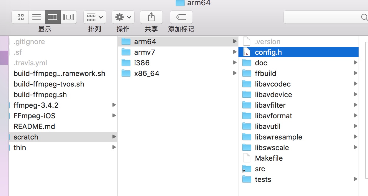Expand the libavfilter folder arrow
This screenshot has width=368, height=196.
click(355, 105)
